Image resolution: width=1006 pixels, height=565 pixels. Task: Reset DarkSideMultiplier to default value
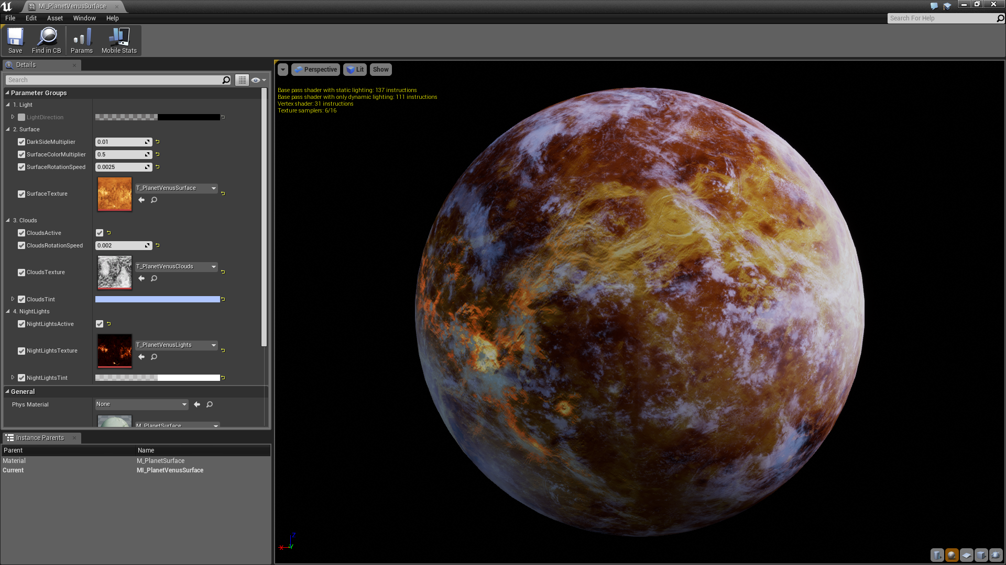click(x=157, y=142)
